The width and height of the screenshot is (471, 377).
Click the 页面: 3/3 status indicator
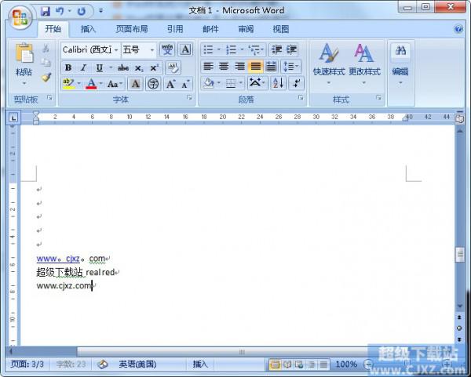pyautogui.click(x=27, y=364)
